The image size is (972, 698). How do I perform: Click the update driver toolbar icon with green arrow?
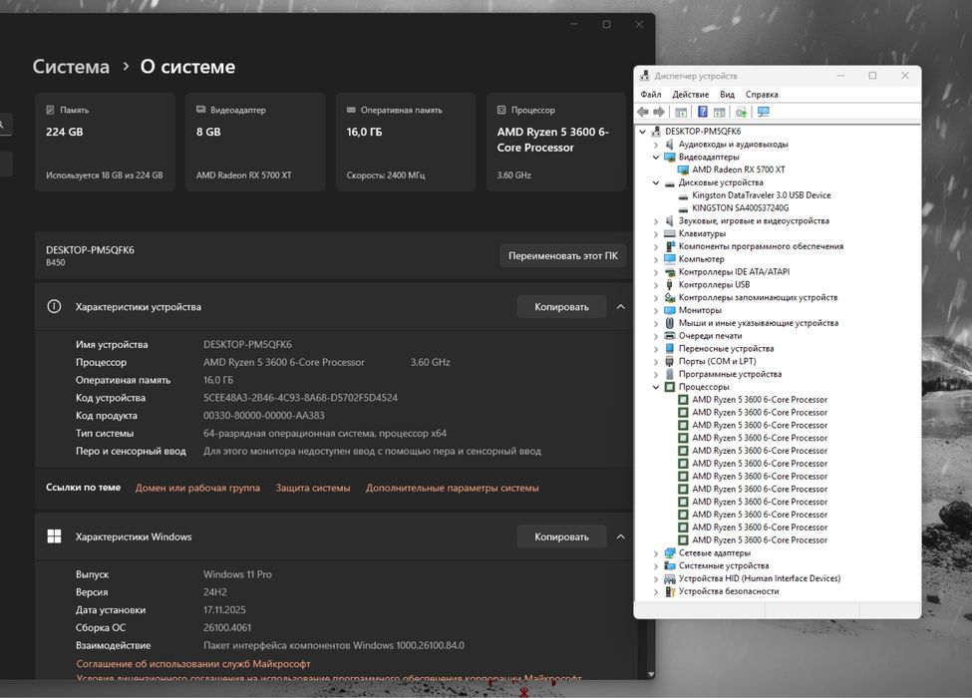[x=741, y=113]
